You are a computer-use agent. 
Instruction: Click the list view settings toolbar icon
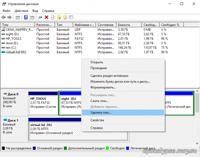point(71,17)
